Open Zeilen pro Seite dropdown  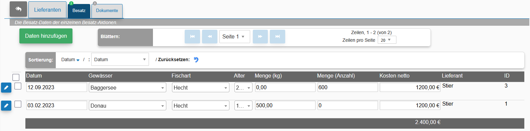(387, 40)
